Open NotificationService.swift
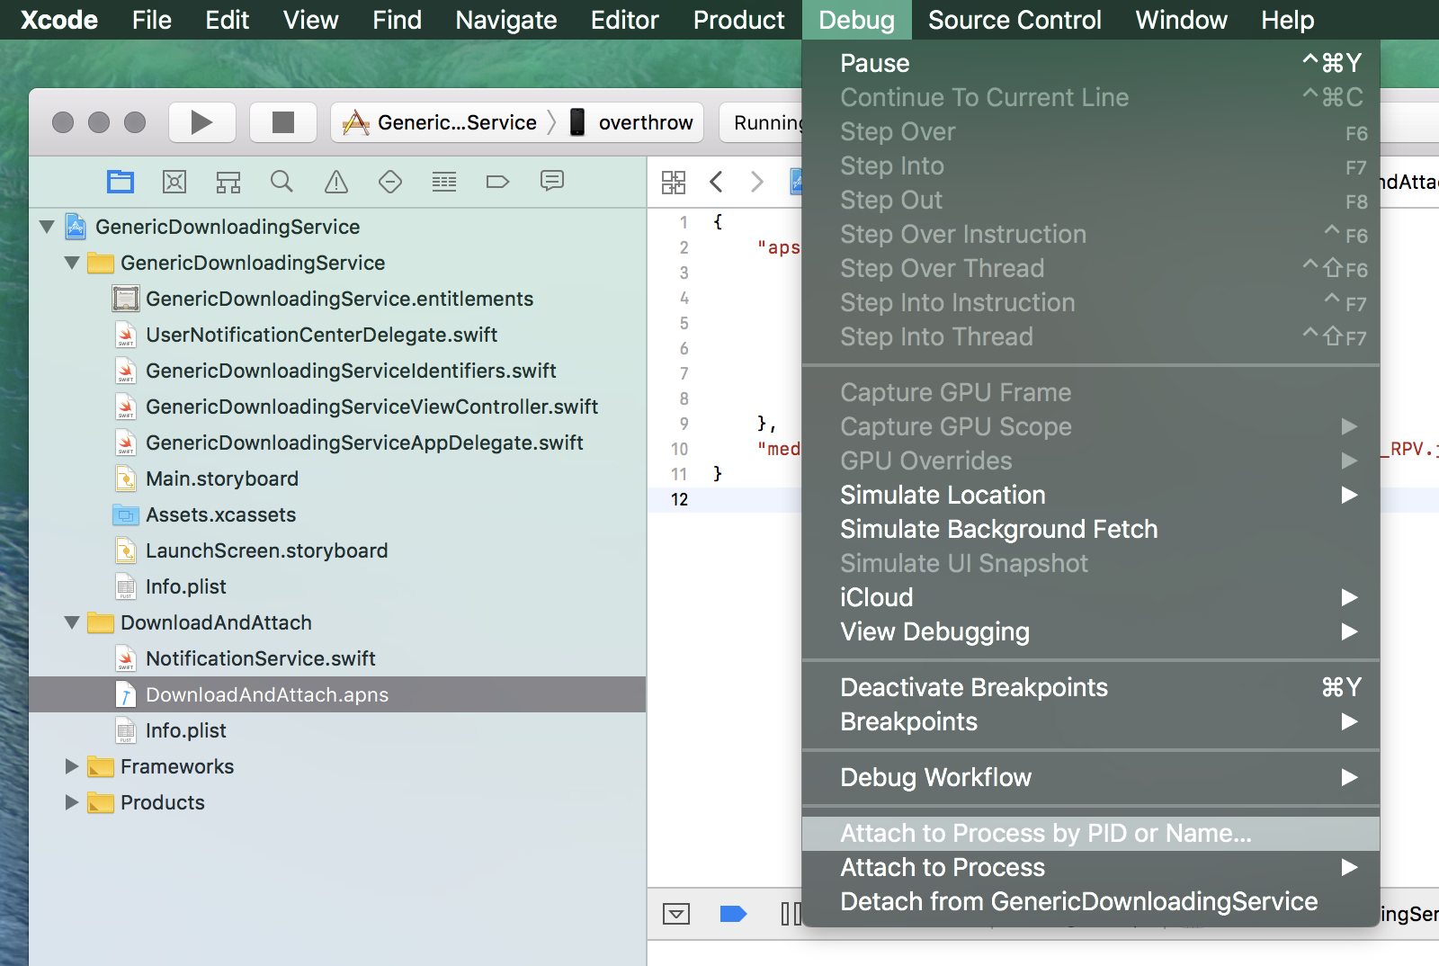The image size is (1439, 966). pos(337,658)
